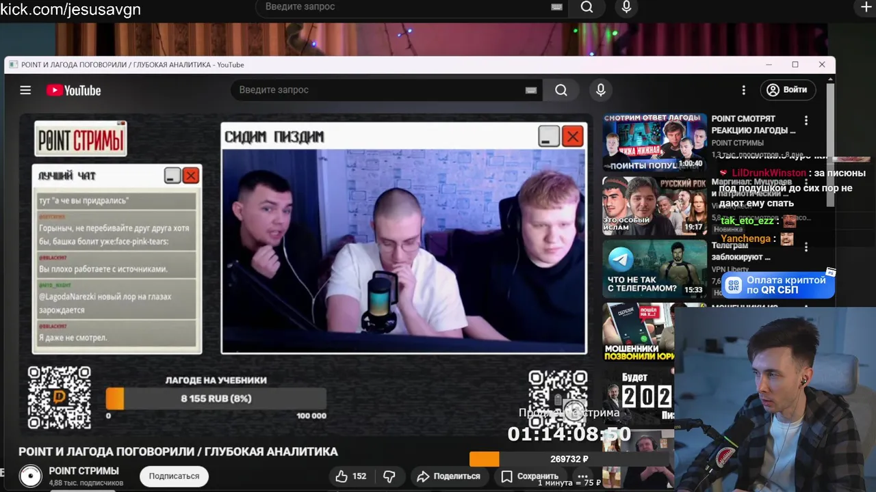Click the keyboard icon in the top bar
The height and width of the screenshot is (492, 876).
tap(556, 7)
